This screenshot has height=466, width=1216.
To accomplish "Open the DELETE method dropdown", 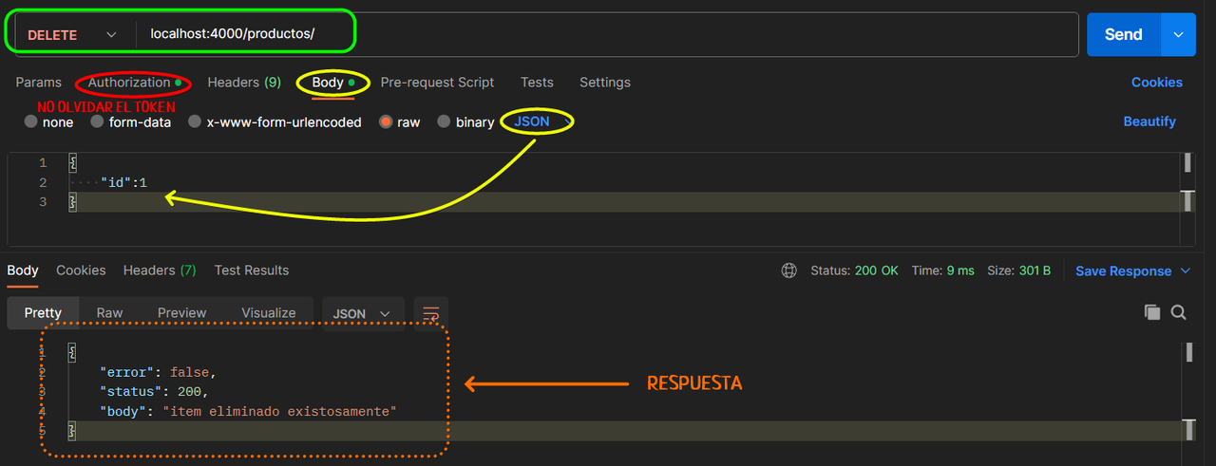I will (73, 34).
